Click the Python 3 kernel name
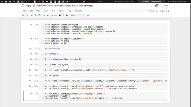This screenshot has width=191, height=107. (x=163, y=11)
